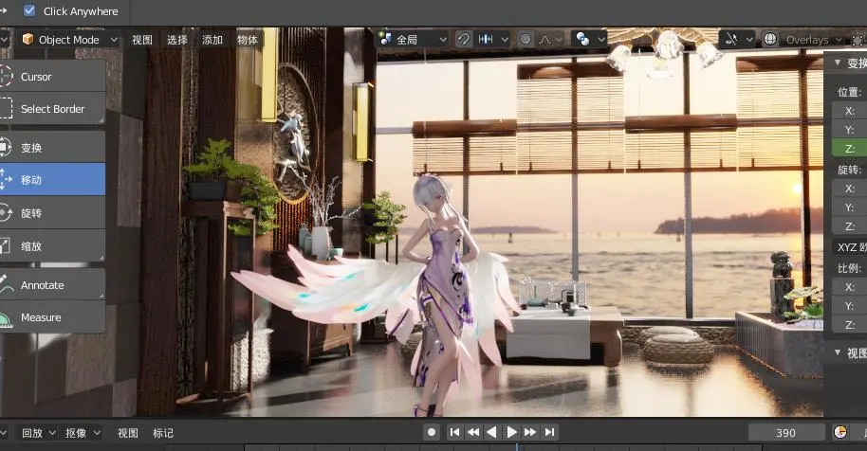The width and height of the screenshot is (867, 451).
Task: Activate the 变换 transform tool
Action: point(52,148)
